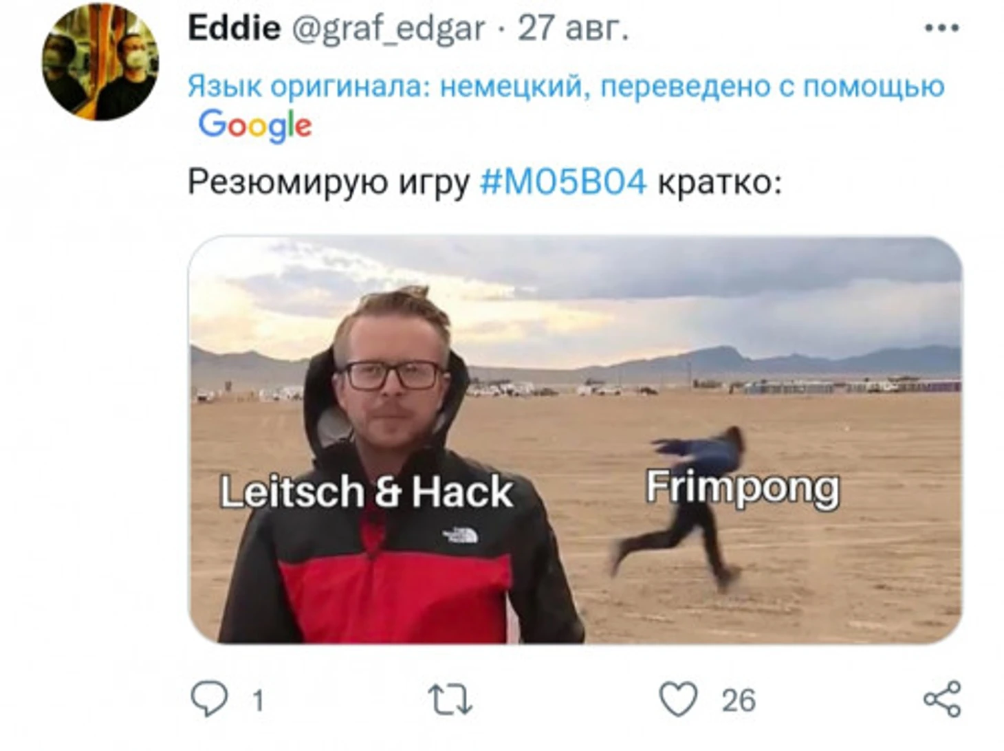Image resolution: width=1004 pixels, height=751 pixels.
Task: Click the Google logo under translation notice
Action: click(x=255, y=126)
